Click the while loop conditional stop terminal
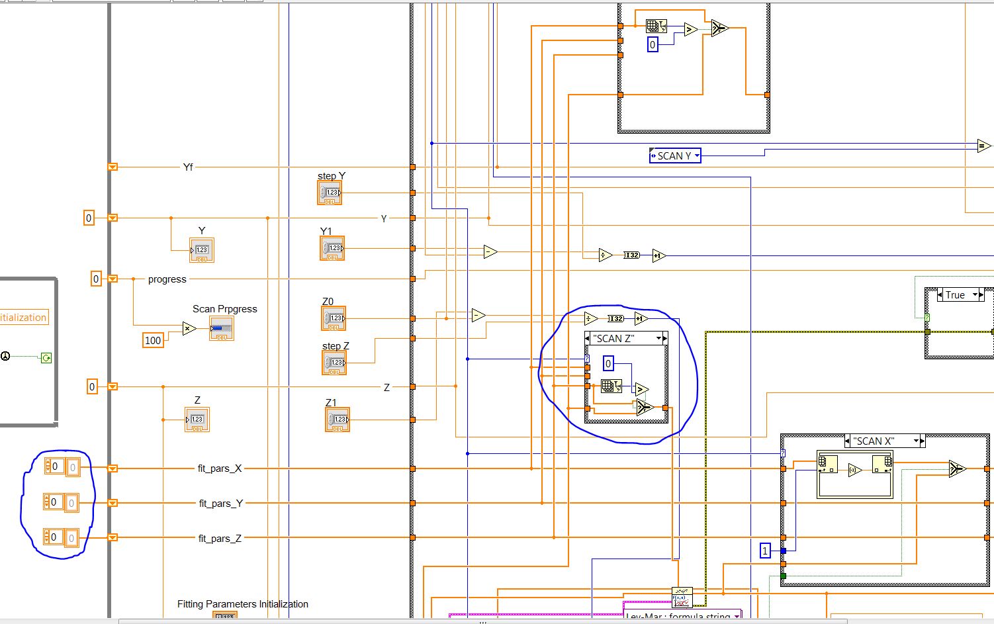Image resolution: width=994 pixels, height=624 pixels. [x=46, y=358]
